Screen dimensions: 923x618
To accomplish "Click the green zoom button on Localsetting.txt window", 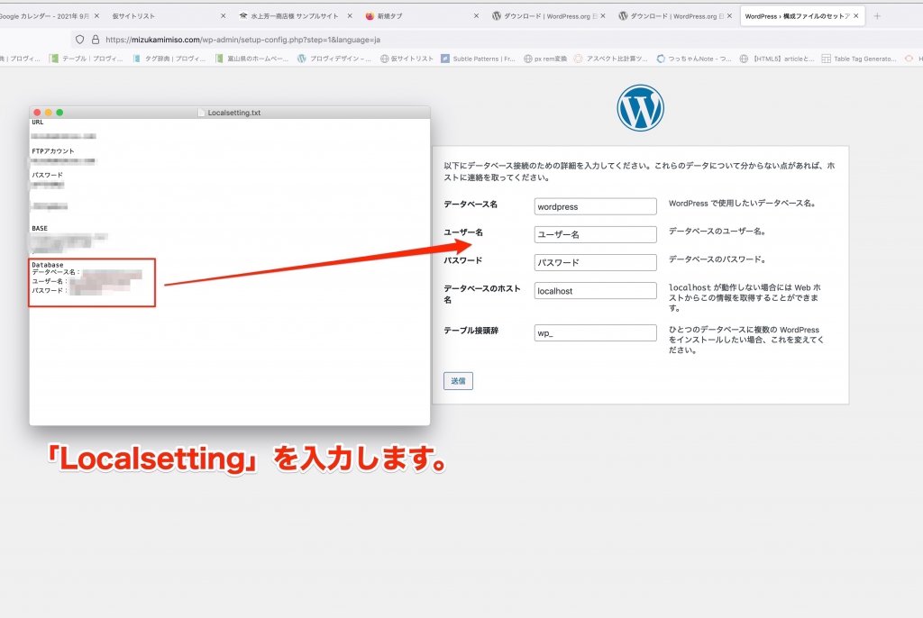I will coord(59,113).
